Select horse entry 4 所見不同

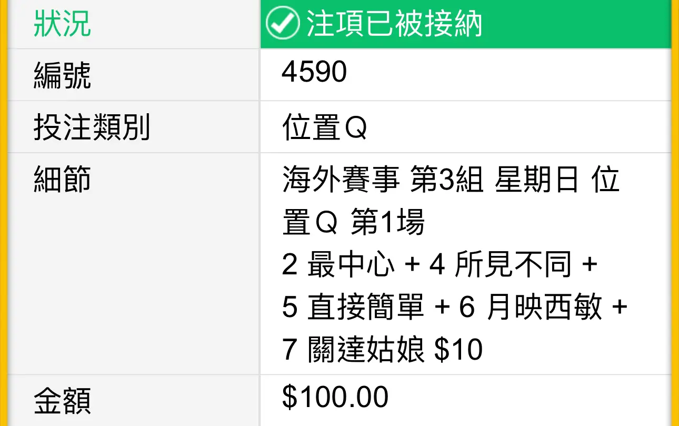[501, 265]
